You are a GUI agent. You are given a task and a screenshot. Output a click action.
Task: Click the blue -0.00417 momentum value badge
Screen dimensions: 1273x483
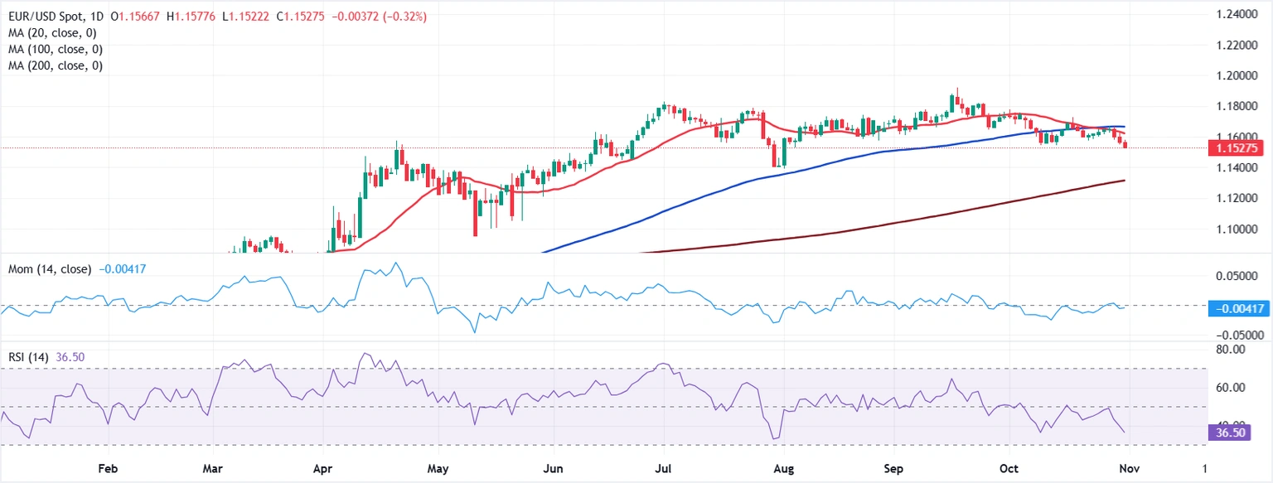point(1240,308)
